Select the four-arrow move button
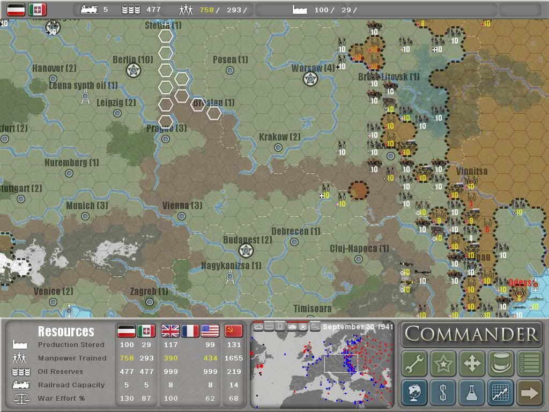Image resolution: width=549 pixels, height=412 pixels. coord(472,364)
